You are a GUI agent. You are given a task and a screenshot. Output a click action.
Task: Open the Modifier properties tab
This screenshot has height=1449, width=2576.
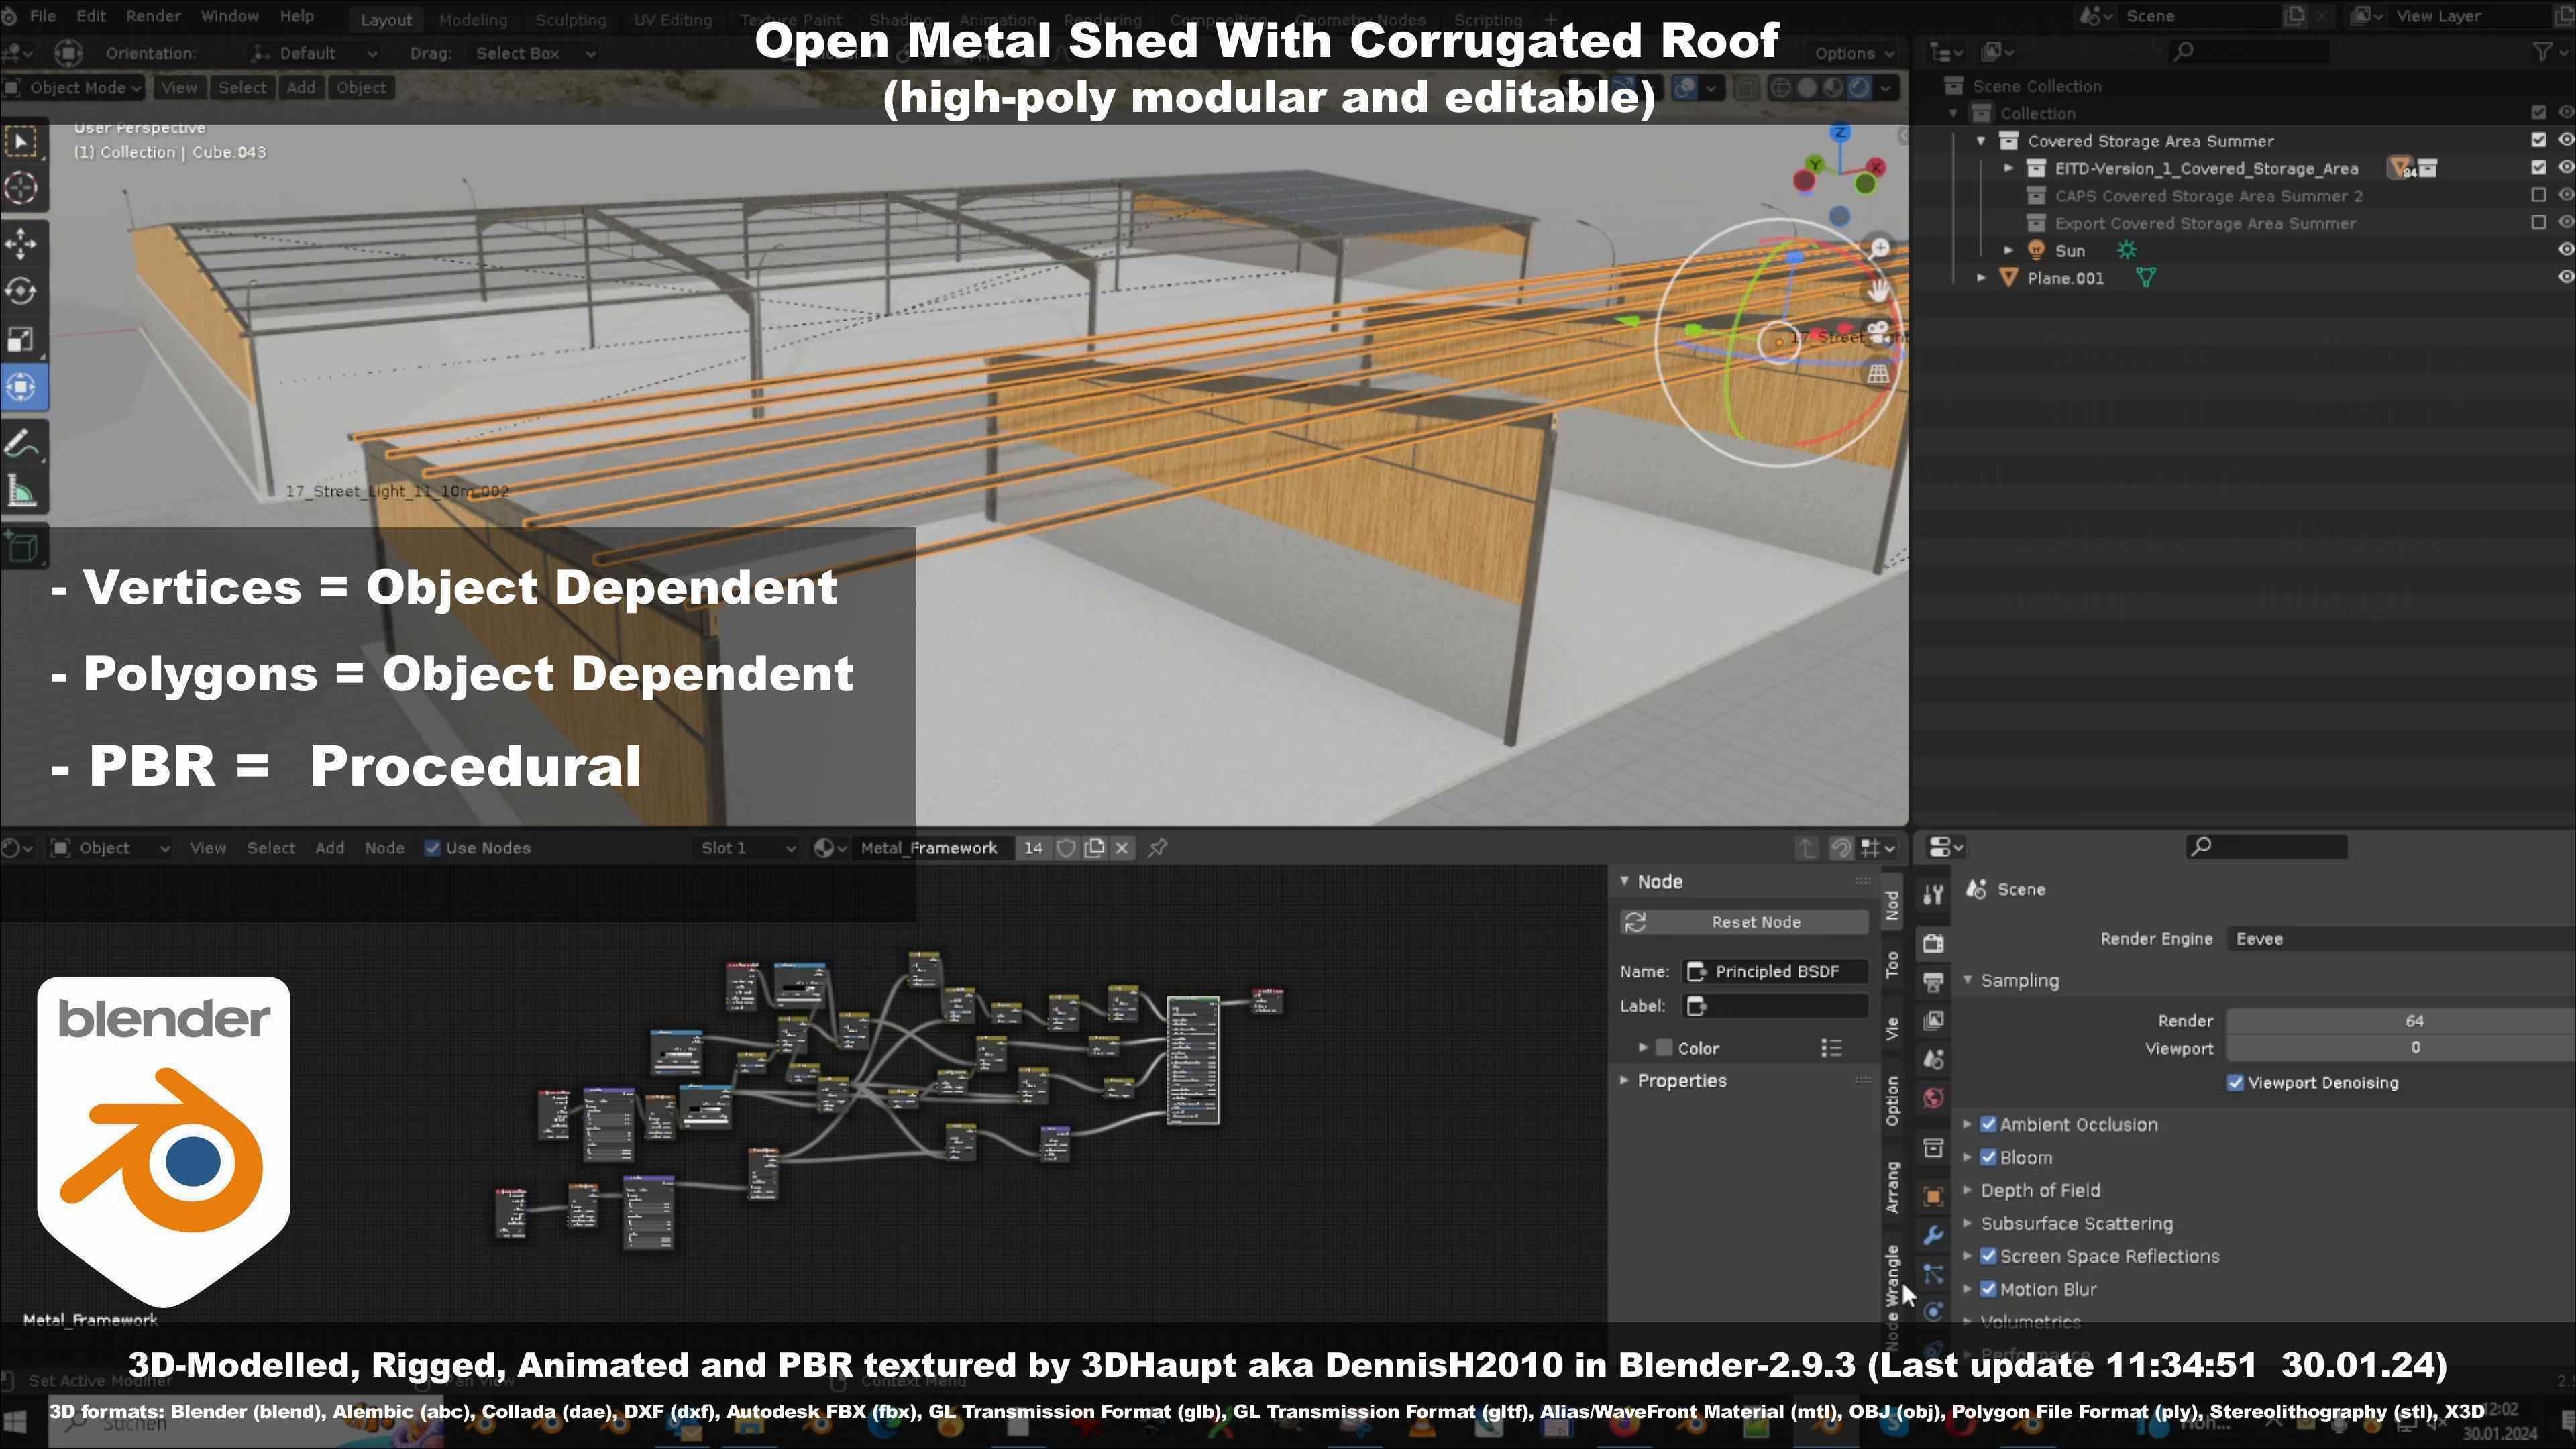coord(1934,1235)
